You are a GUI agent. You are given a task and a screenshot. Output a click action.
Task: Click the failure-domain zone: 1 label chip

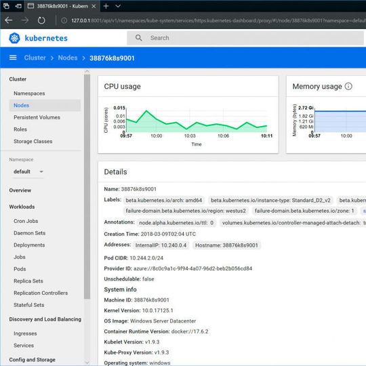pos(304,211)
